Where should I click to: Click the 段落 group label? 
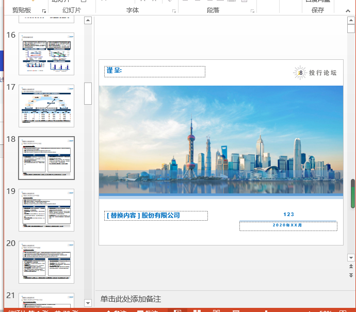(x=213, y=10)
